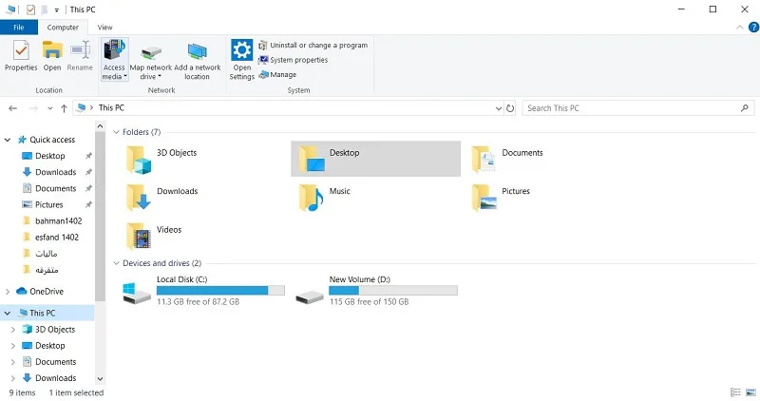760x401 pixels.
Task: Collapse the Folders (7) group
Action: point(116,132)
